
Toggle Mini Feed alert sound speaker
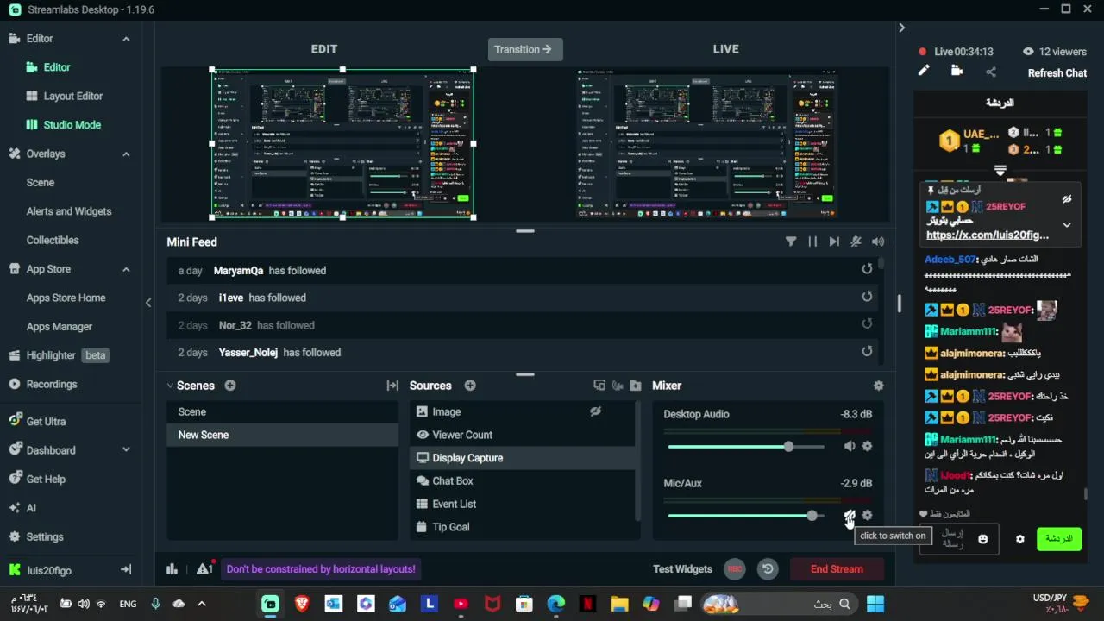pyautogui.click(x=878, y=241)
